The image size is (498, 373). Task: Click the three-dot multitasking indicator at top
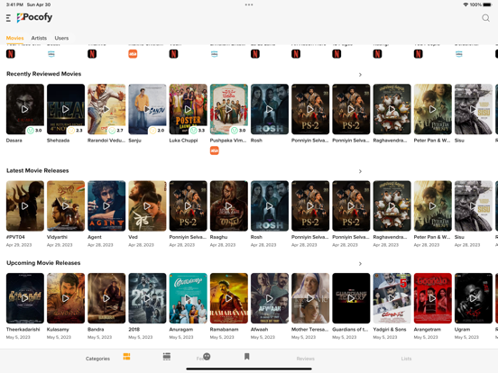249,5
